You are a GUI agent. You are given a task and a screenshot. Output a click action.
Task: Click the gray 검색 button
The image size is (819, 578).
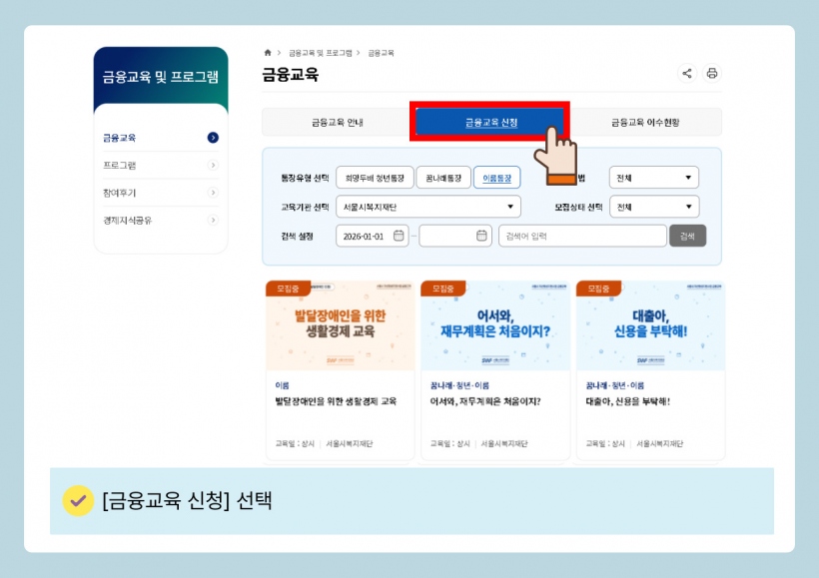(x=687, y=237)
